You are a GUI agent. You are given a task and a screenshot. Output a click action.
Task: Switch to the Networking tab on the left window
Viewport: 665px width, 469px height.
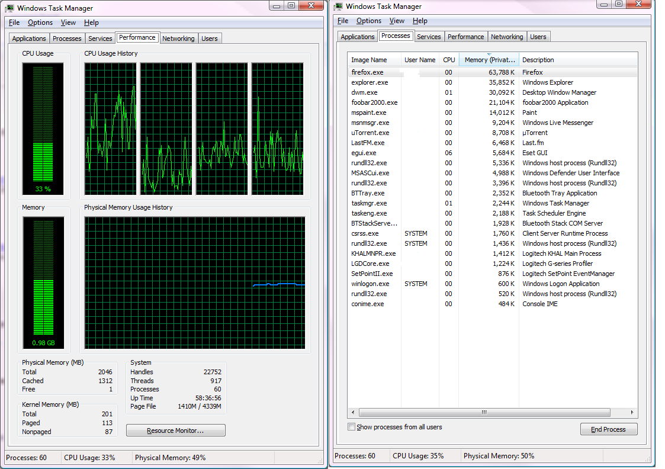tap(179, 38)
